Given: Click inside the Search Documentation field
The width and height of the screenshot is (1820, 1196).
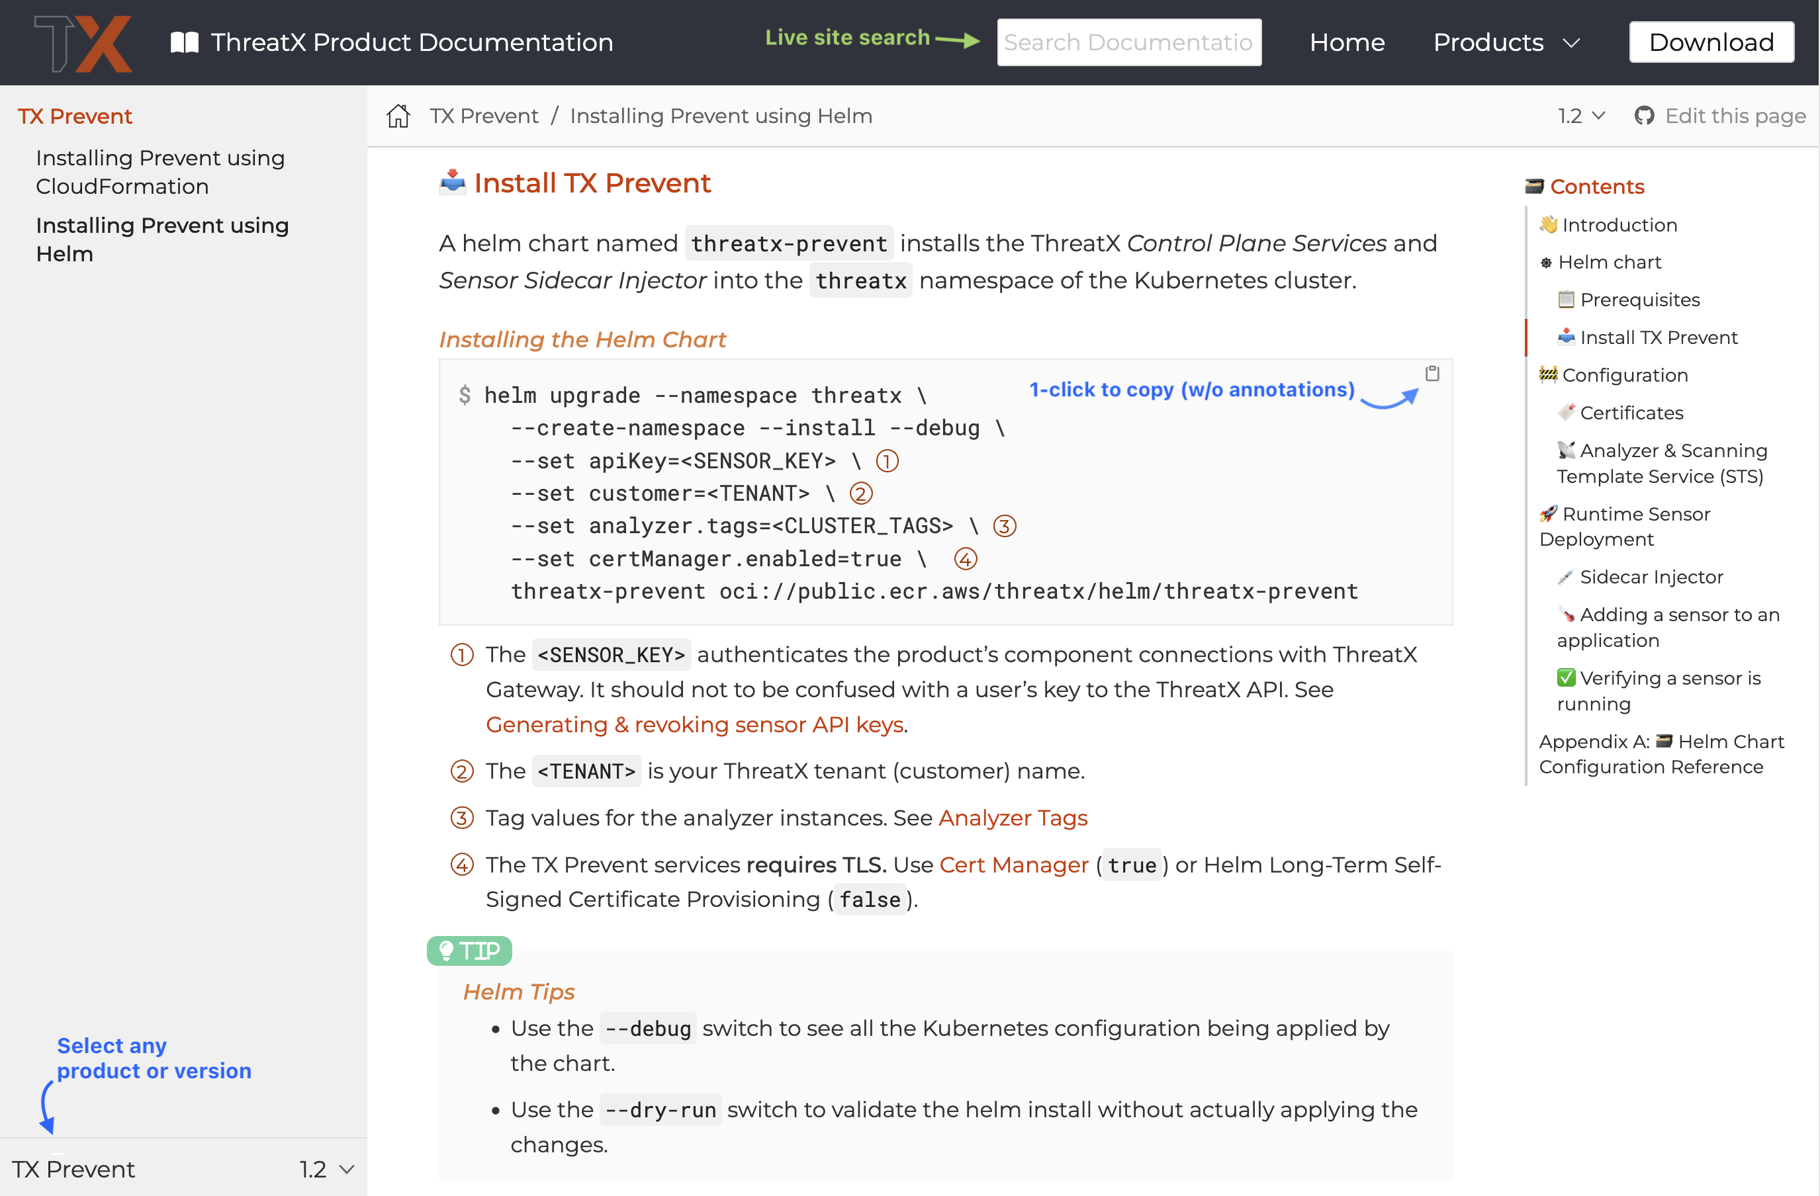Looking at the screenshot, I should [x=1130, y=42].
